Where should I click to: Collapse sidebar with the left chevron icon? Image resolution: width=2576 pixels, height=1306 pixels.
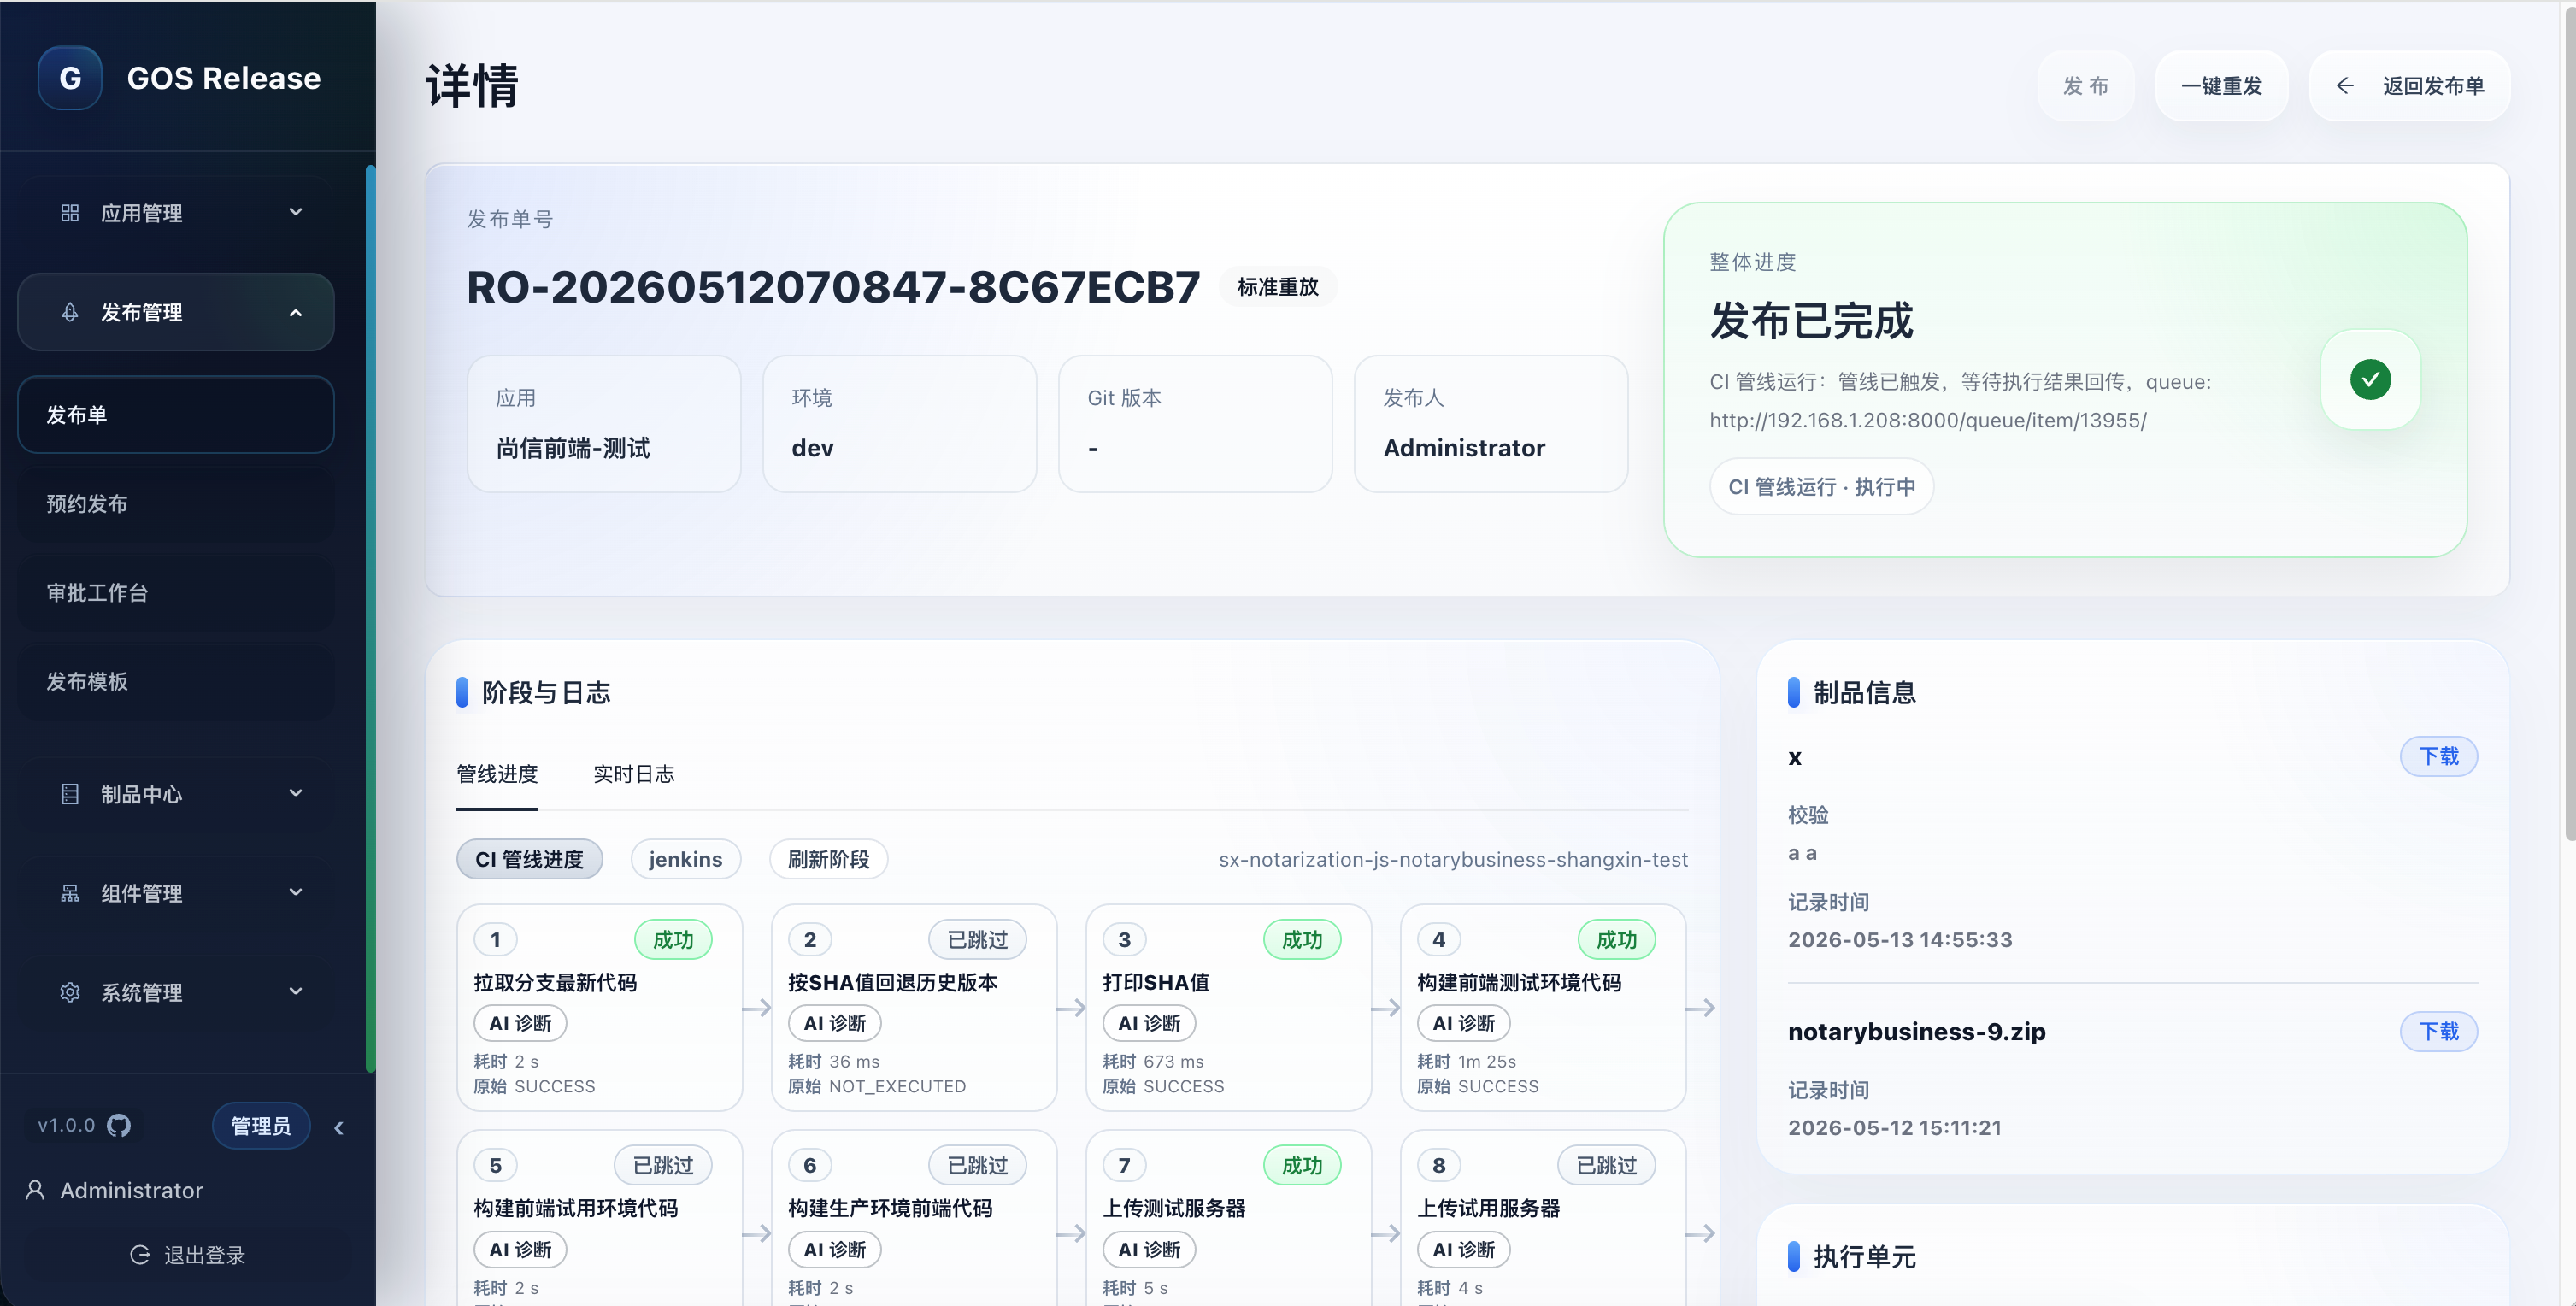coord(339,1128)
